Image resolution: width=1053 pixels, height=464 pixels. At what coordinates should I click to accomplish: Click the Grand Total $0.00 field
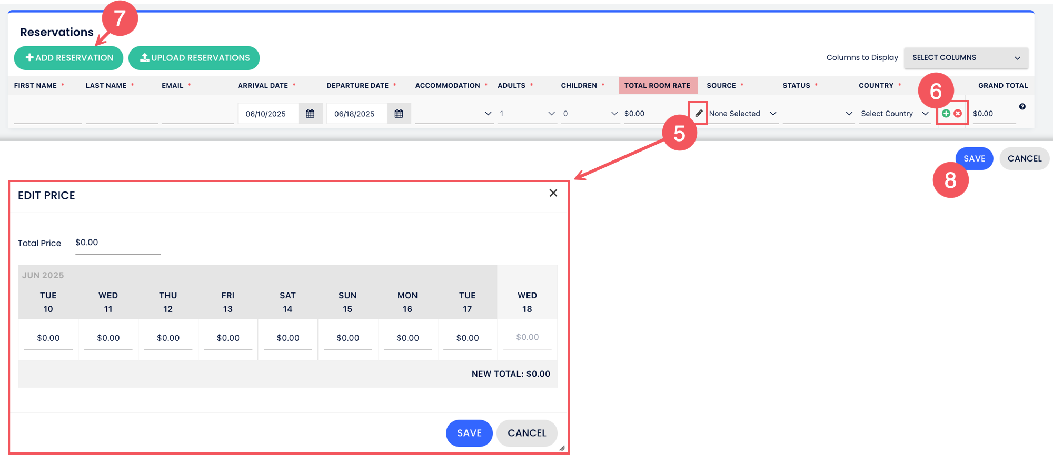[x=994, y=114]
